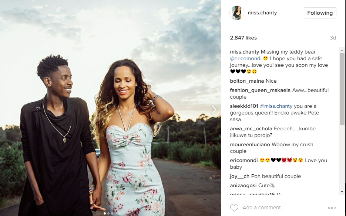Click the scrollbar up arrow in comments

(x=342, y=50)
